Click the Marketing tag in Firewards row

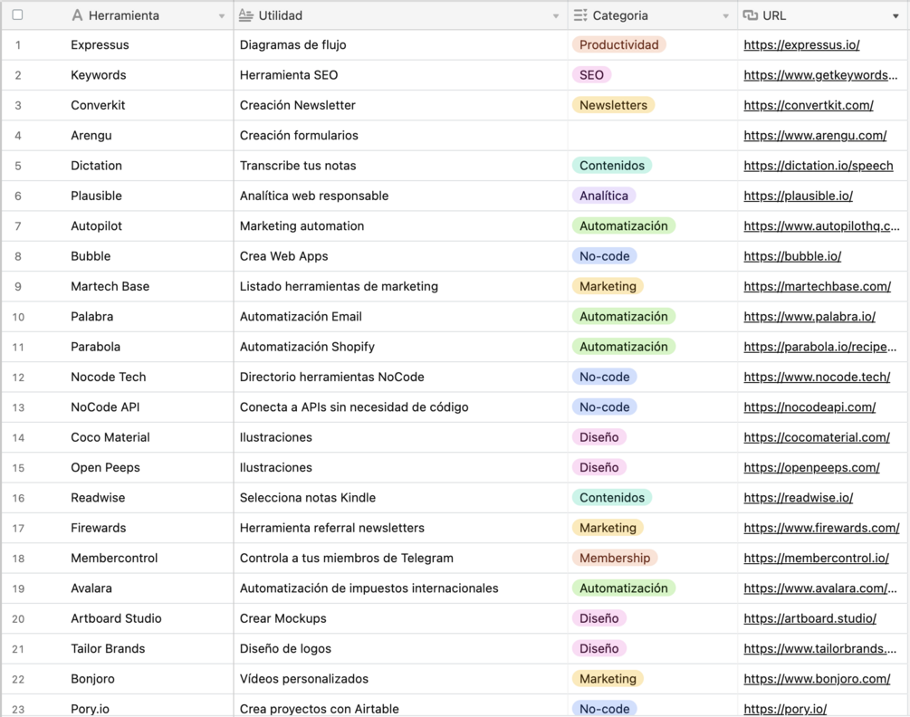pyautogui.click(x=608, y=528)
